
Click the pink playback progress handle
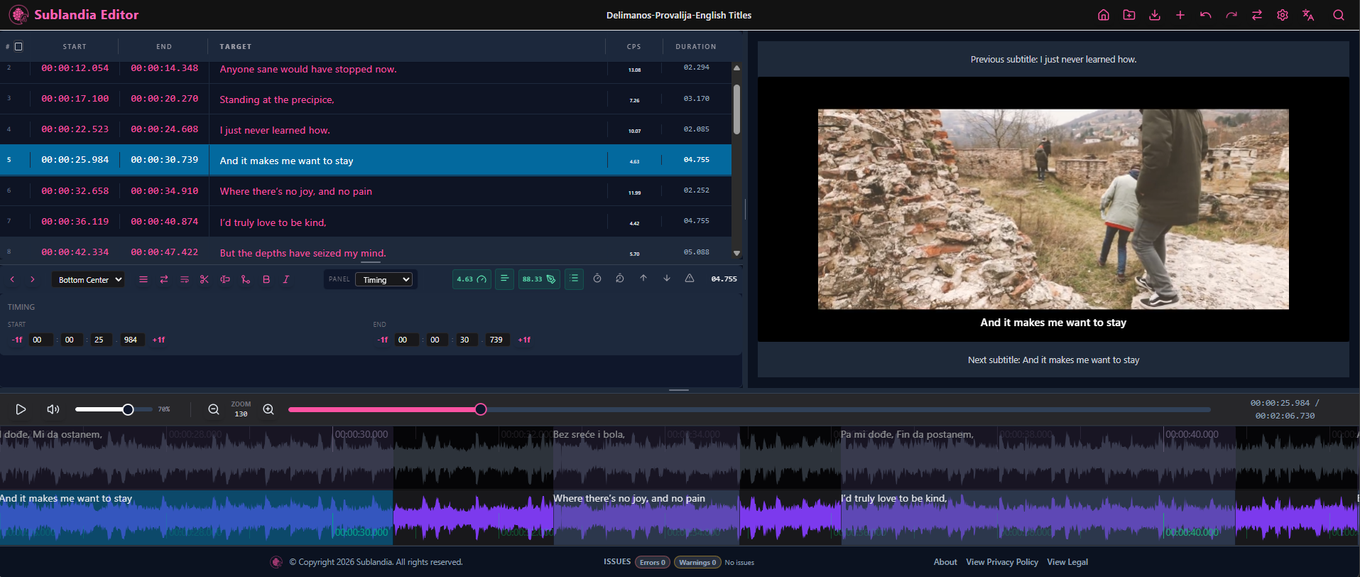coord(481,409)
